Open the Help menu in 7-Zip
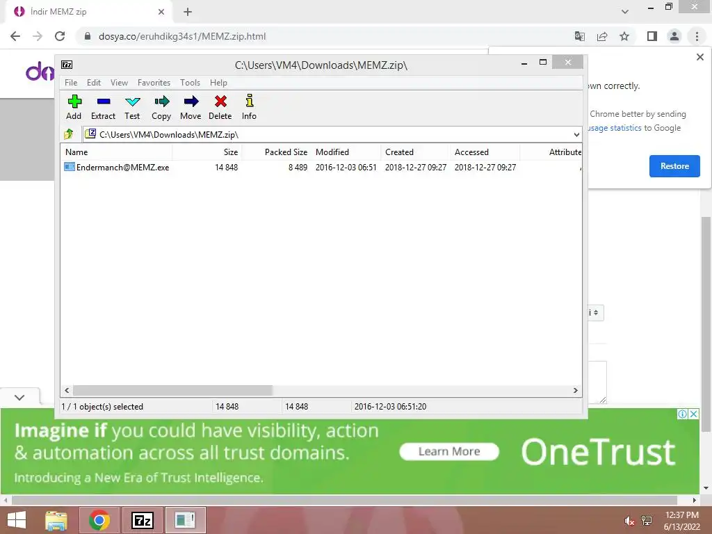712x534 pixels. pyautogui.click(x=218, y=83)
